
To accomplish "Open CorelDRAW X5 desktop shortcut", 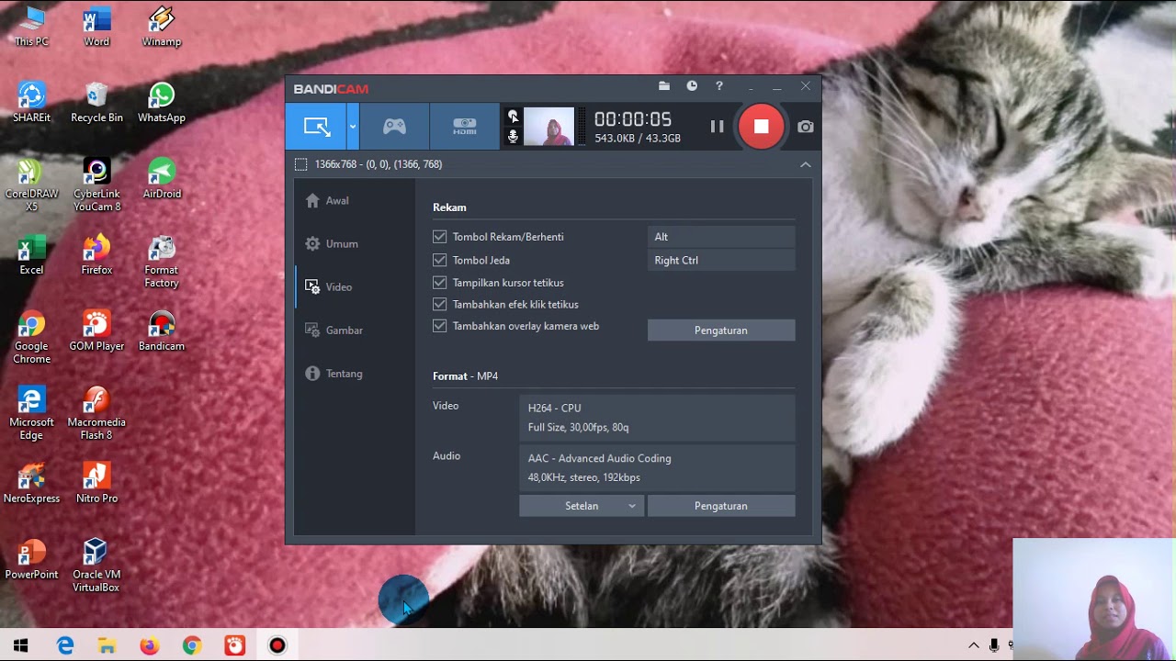I will (x=31, y=185).
